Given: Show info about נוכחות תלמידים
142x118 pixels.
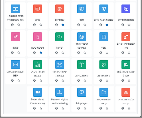Looking at the screenshot, I should click(123, 25).
